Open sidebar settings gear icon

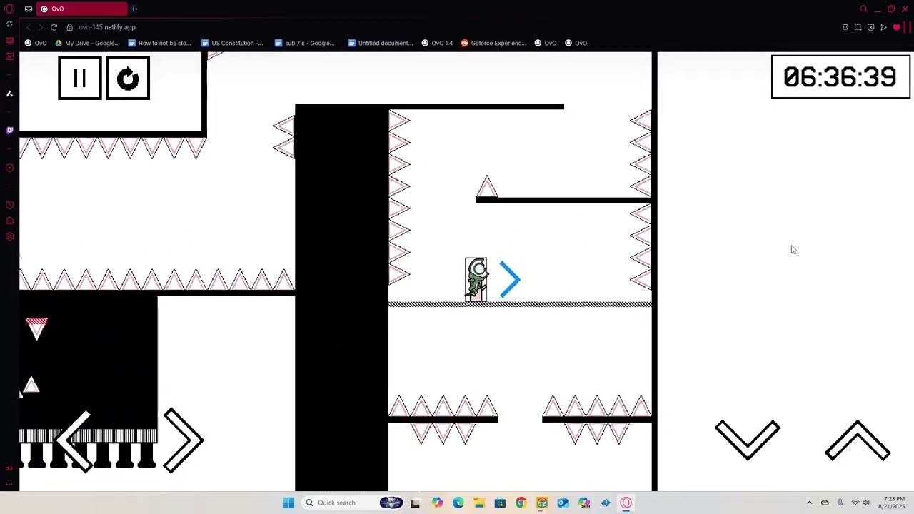(9, 237)
